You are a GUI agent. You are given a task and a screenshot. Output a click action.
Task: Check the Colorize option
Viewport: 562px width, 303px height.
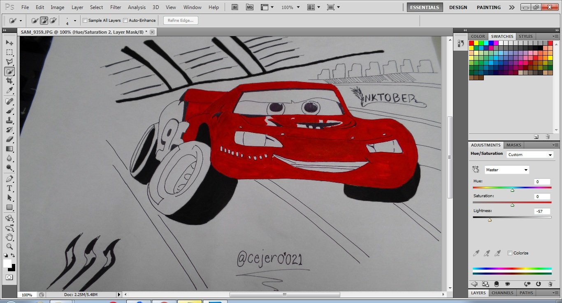(x=510, y=253)
